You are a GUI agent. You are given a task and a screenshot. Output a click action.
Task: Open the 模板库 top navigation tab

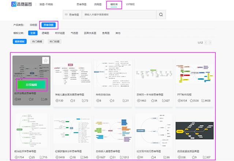click(x=114, y=4)
